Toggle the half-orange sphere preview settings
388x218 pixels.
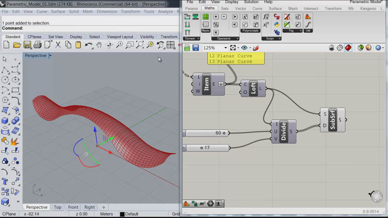pos(369,48)
